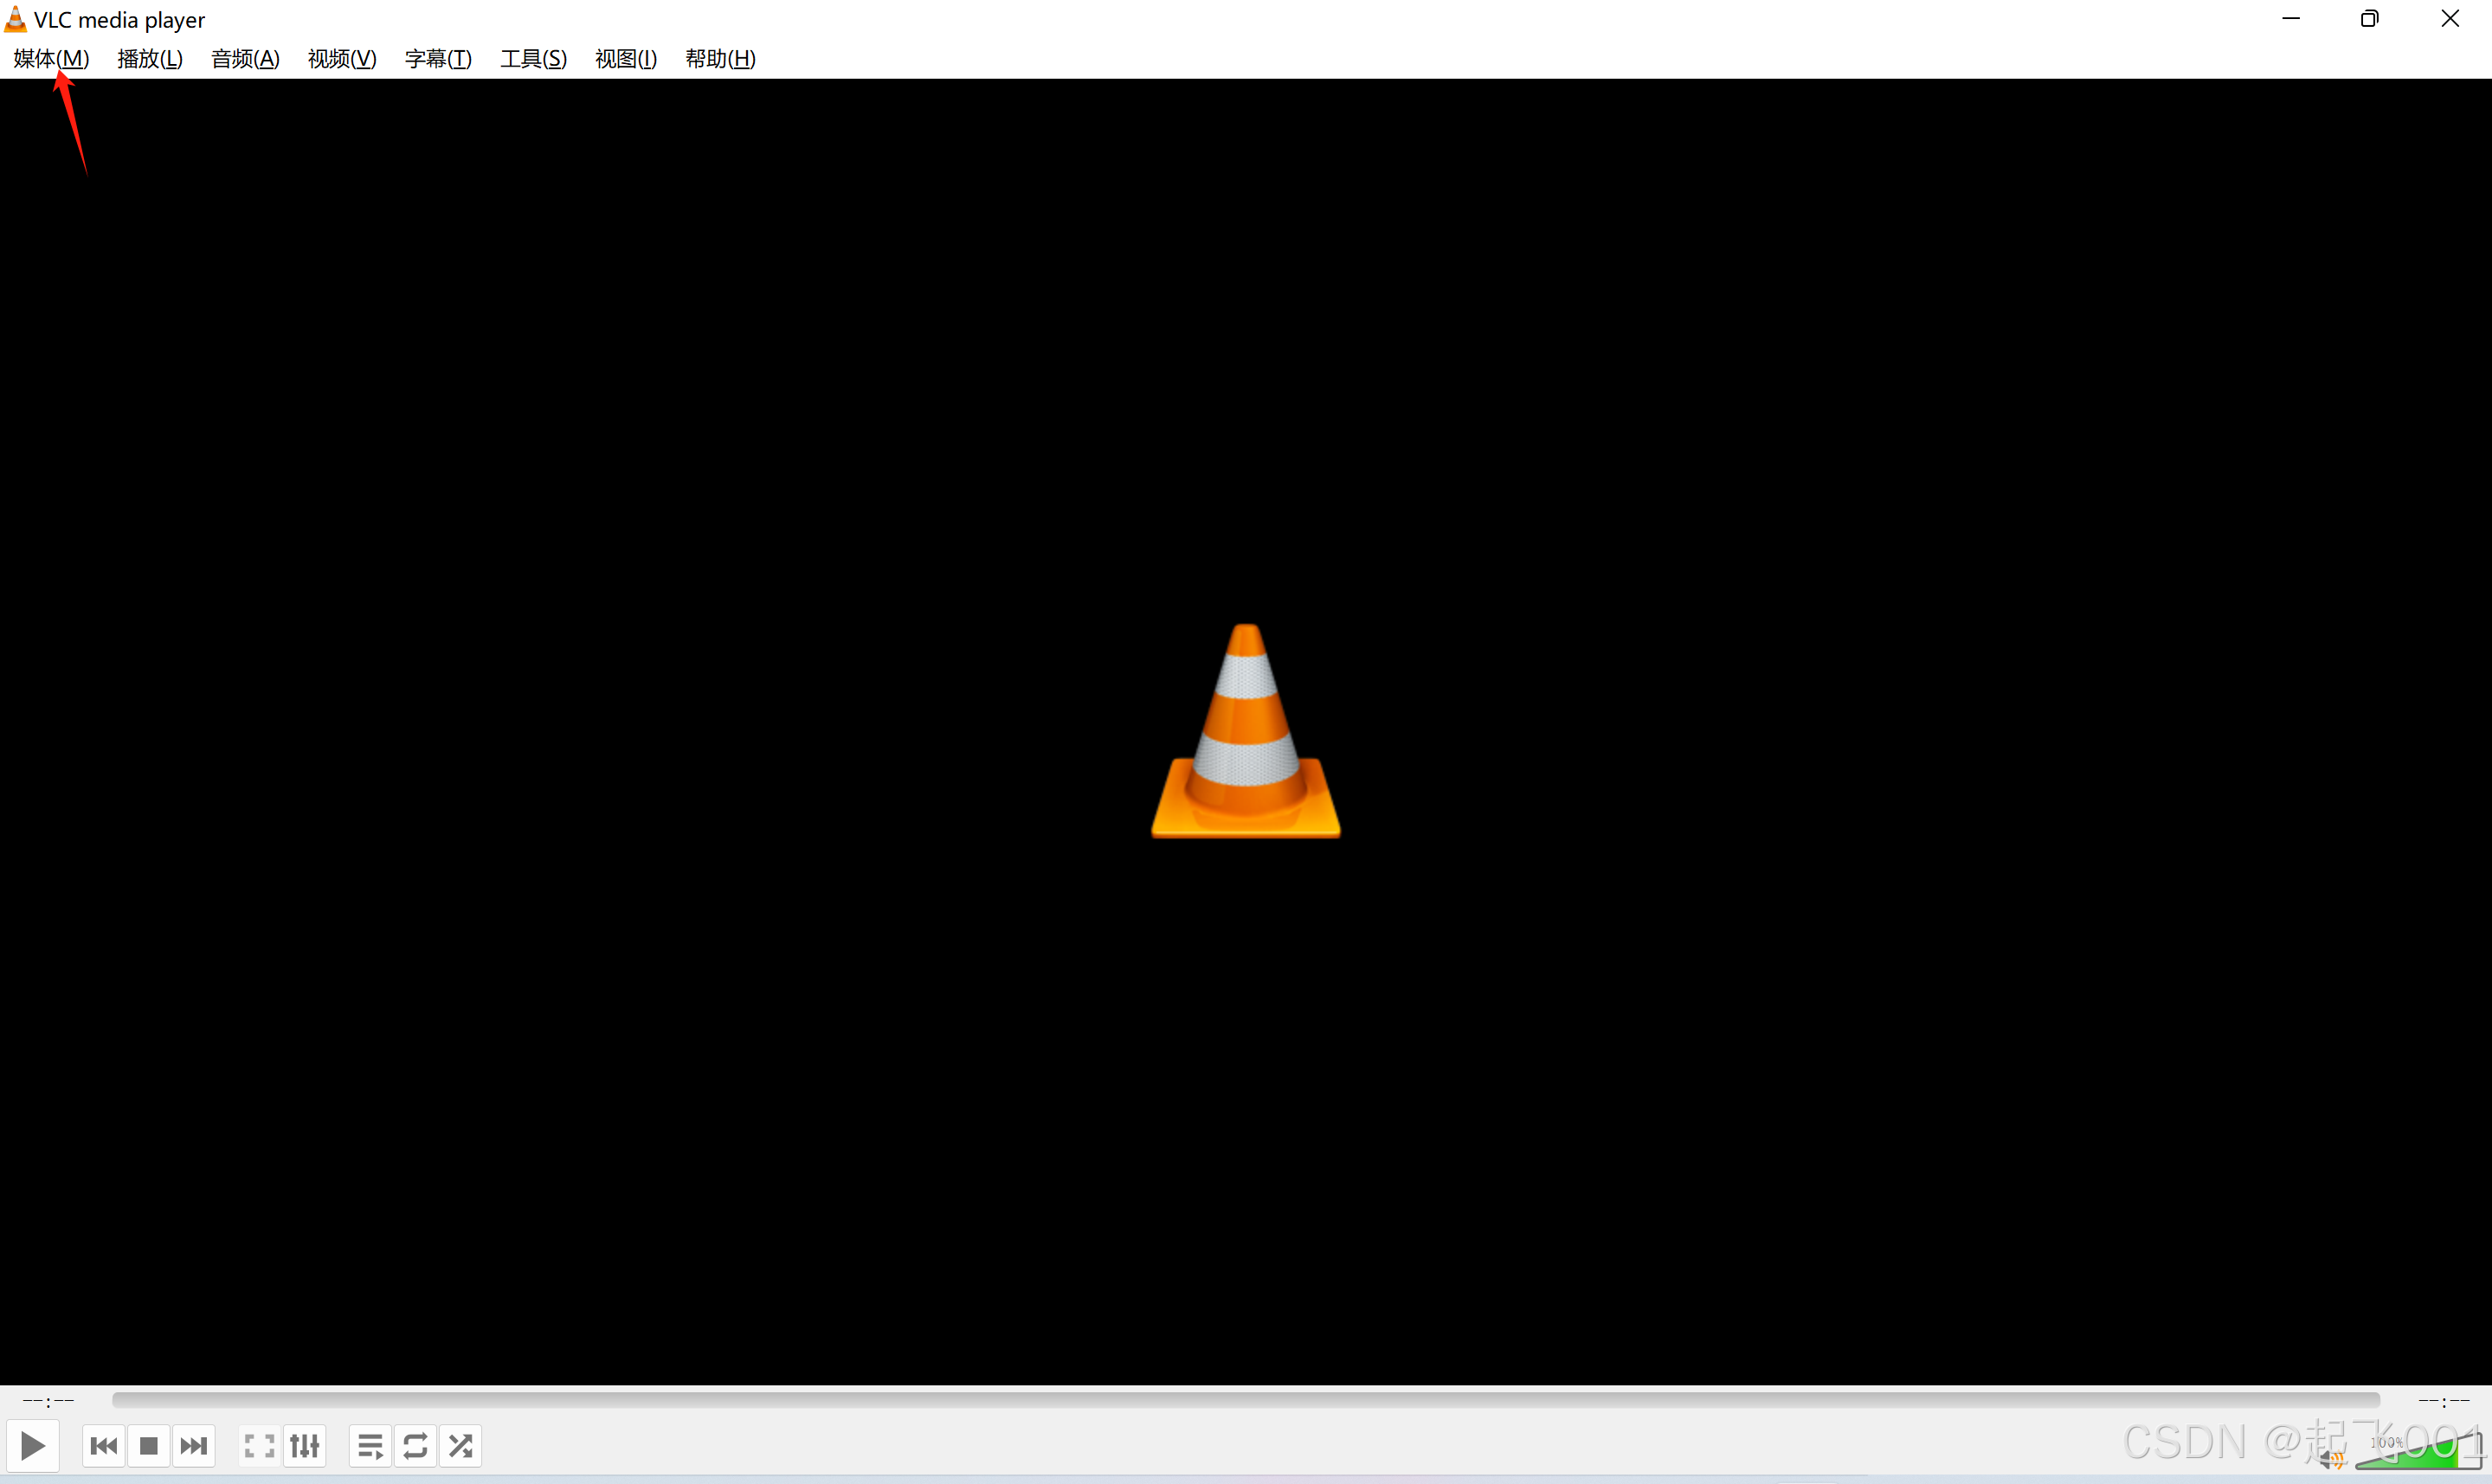Image resolution: width=2492 pixels, height=1484 pixels.
Task: Open the 媒体(M) menu
Action: tap(51, 59)
